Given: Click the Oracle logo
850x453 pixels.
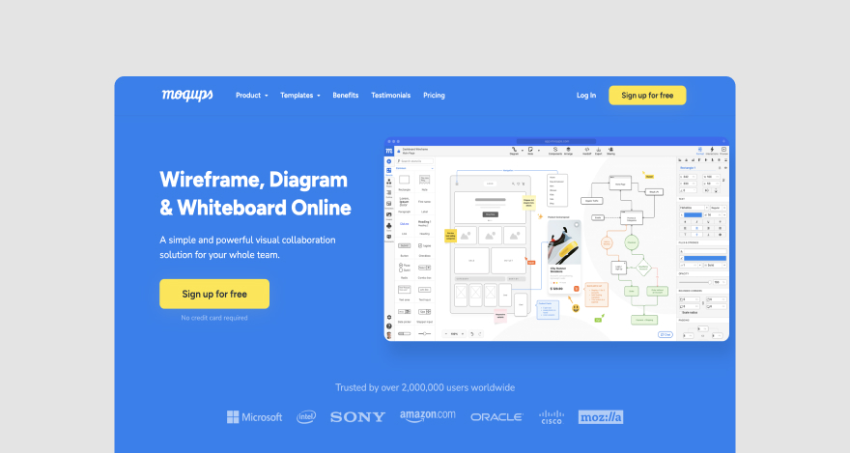Looking at the screenshot, I should click(x=496, y=417).
